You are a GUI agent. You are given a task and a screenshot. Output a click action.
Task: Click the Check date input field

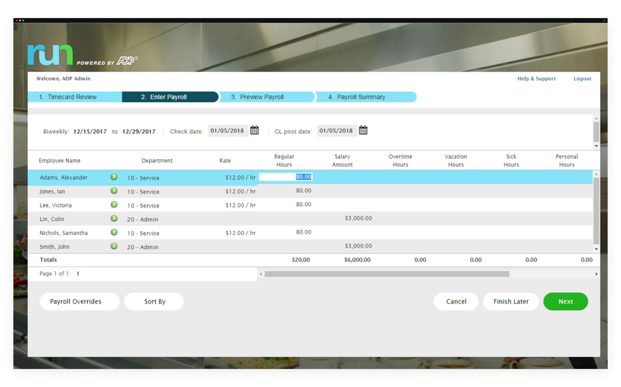pos(228,131)
